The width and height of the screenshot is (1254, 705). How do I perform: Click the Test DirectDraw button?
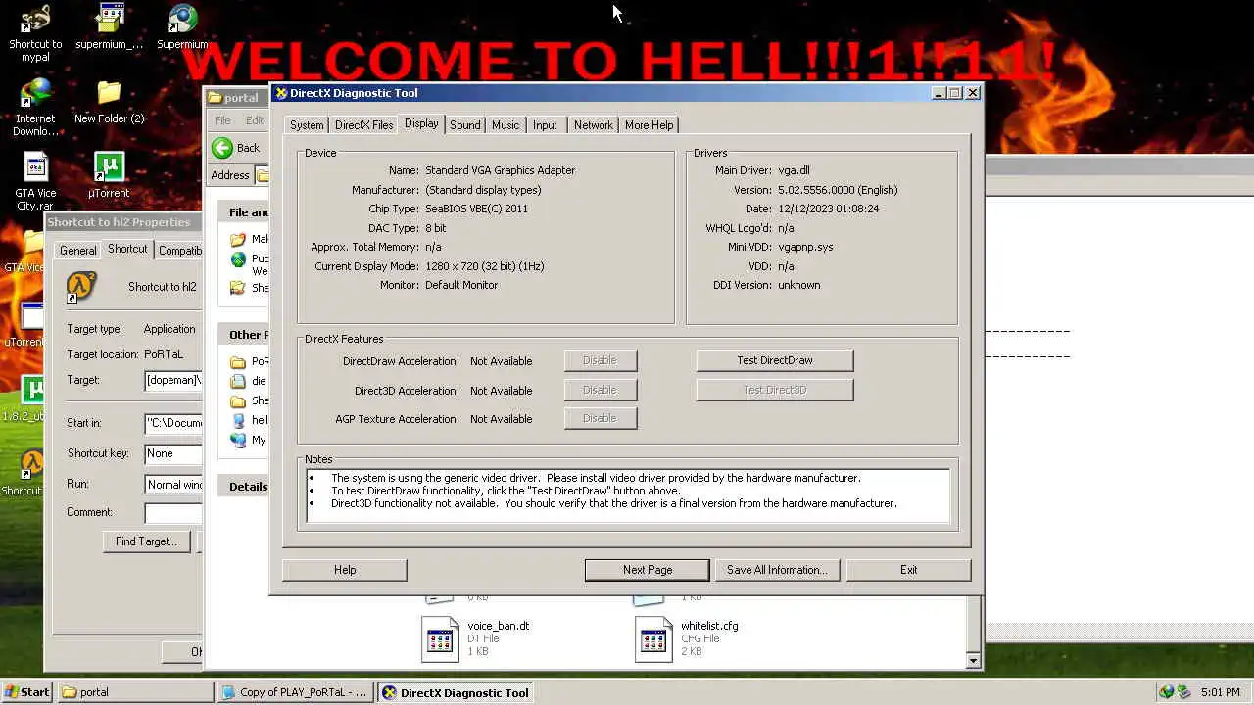(x=775, y=360)
